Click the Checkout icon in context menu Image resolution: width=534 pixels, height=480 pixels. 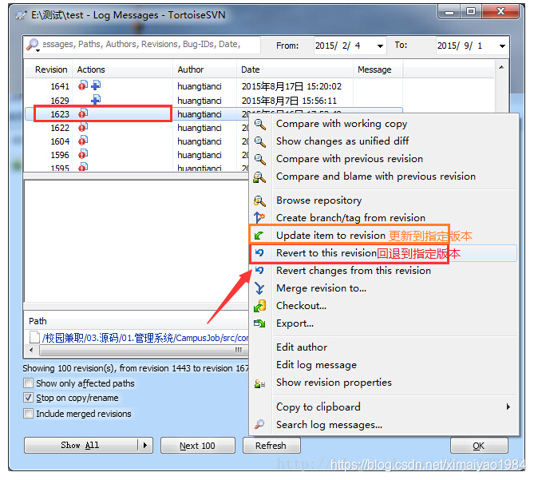[x=259, y=306]
